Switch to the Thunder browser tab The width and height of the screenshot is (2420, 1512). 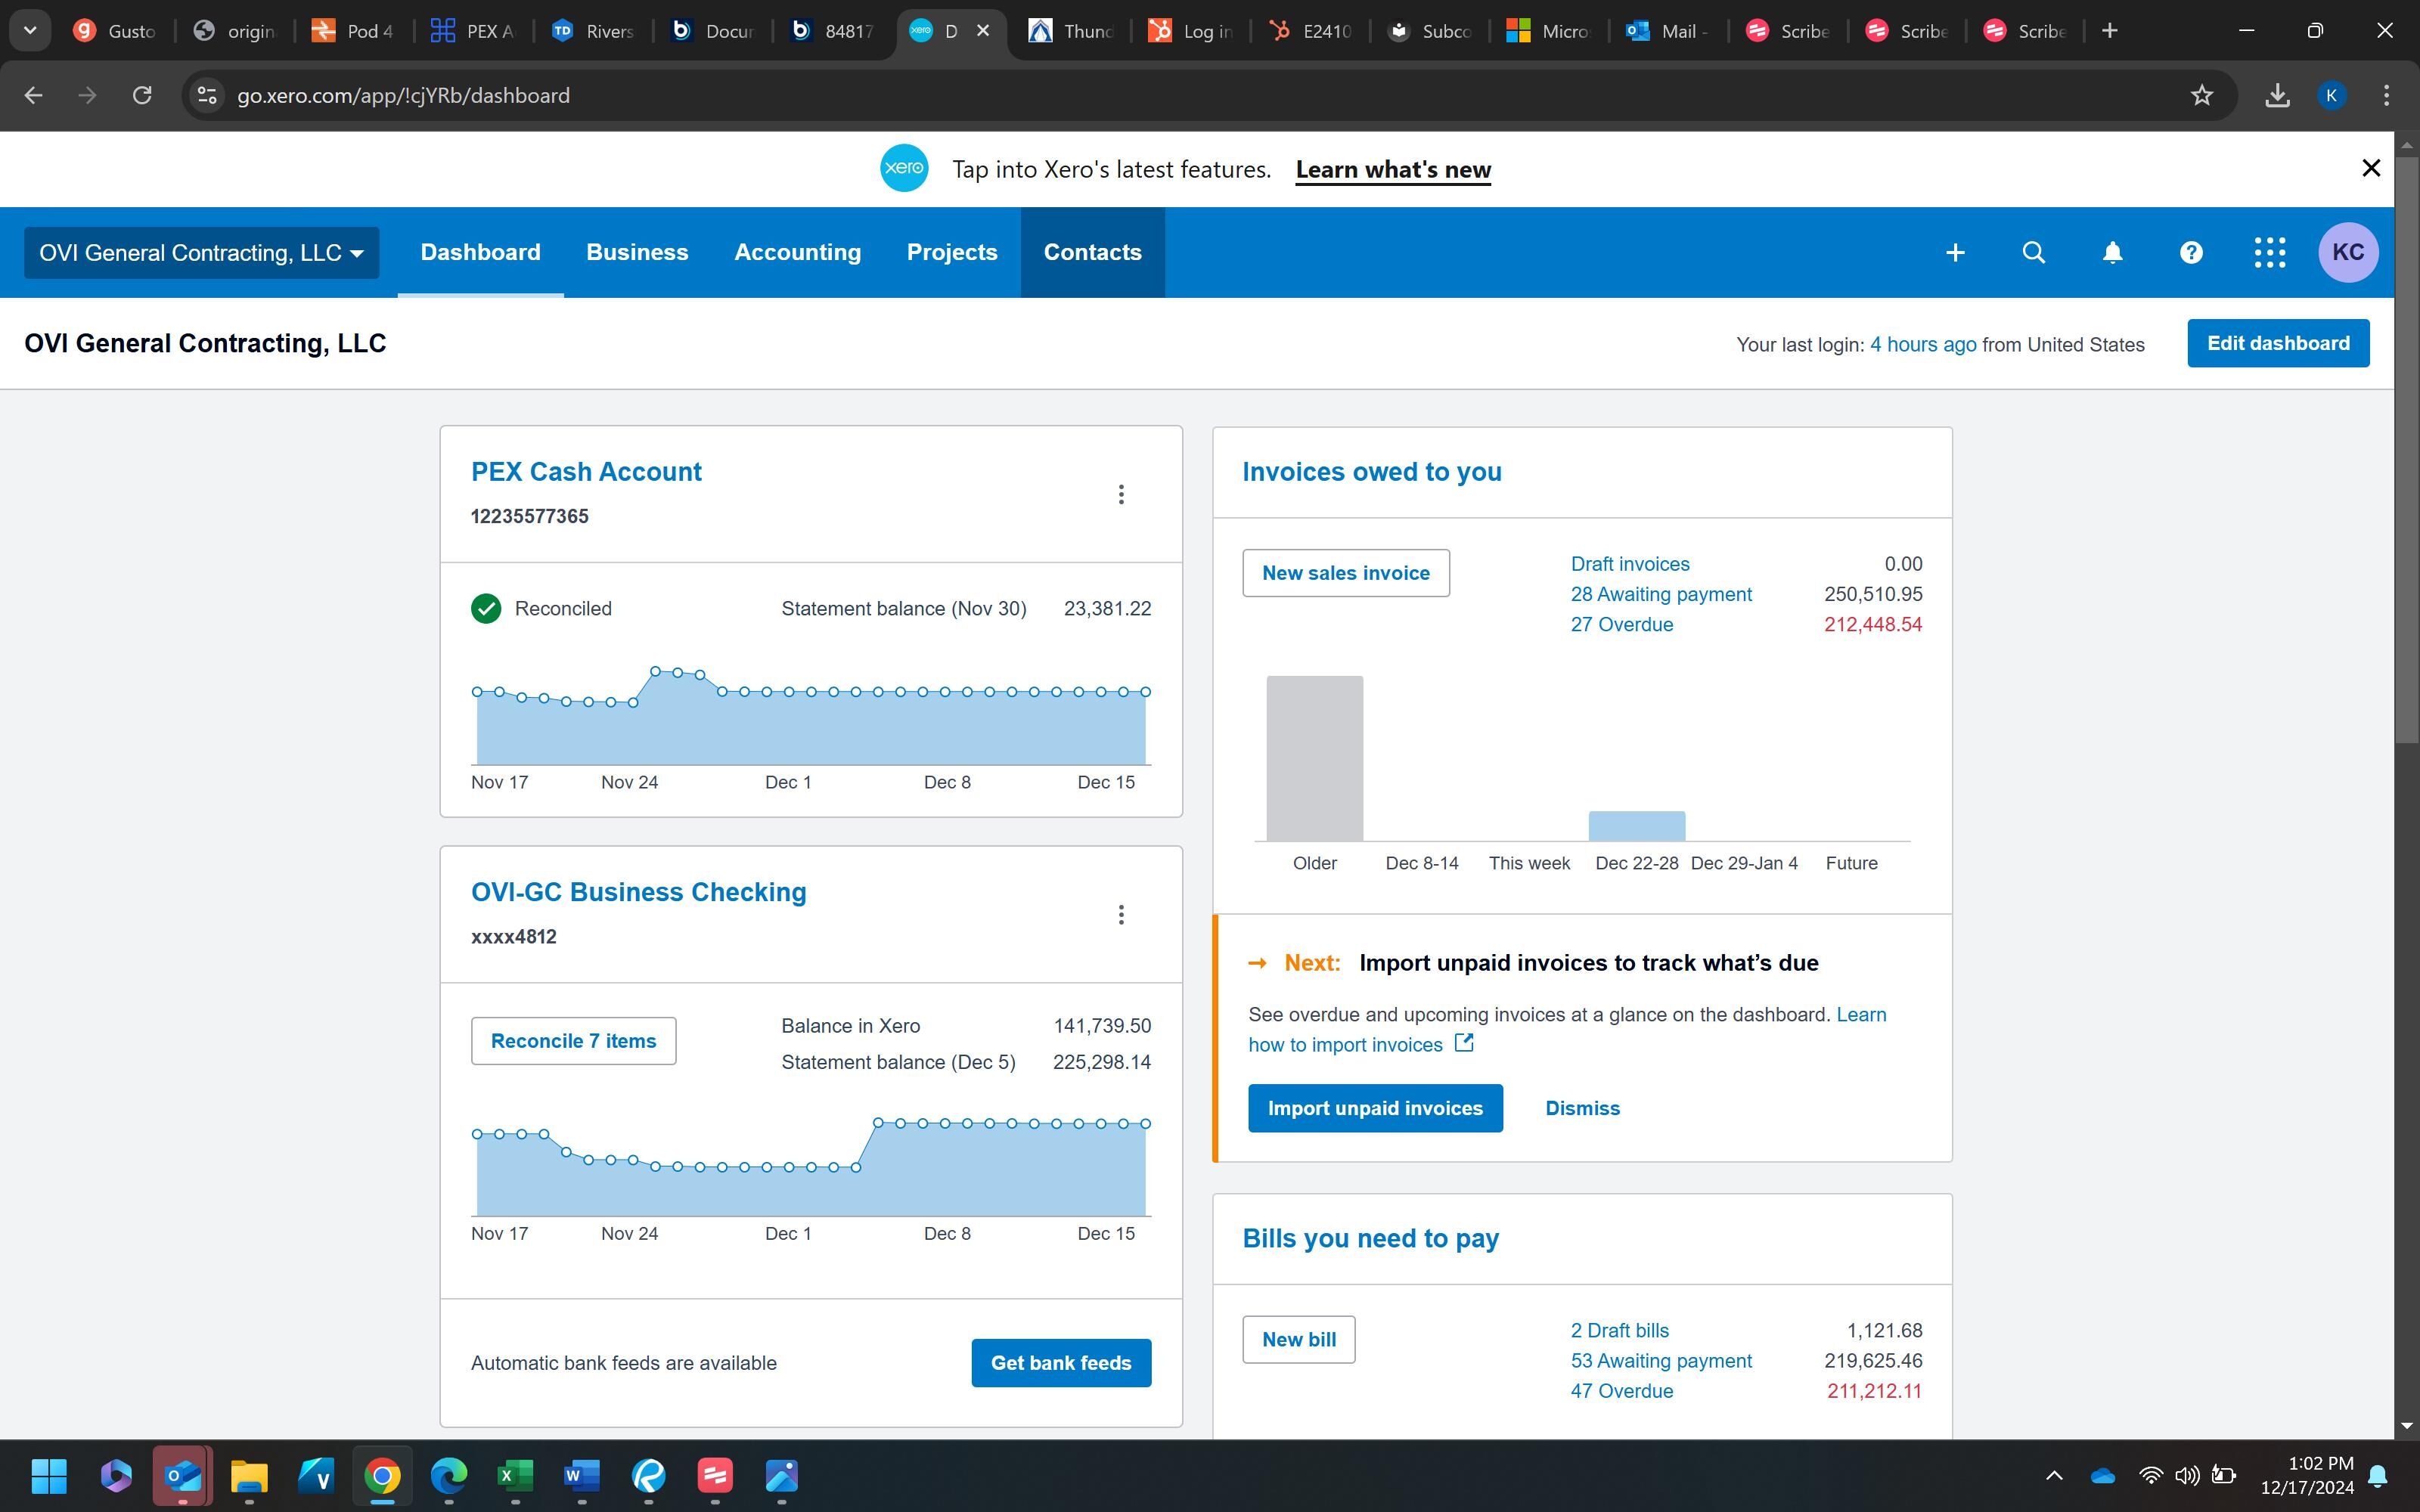[1071, 31]
